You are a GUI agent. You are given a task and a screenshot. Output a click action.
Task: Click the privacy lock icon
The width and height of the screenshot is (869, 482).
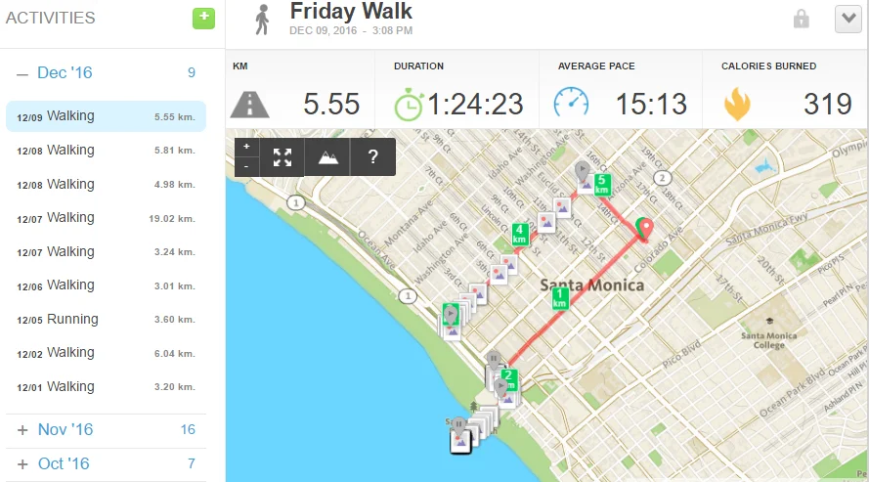pos(802,19)
